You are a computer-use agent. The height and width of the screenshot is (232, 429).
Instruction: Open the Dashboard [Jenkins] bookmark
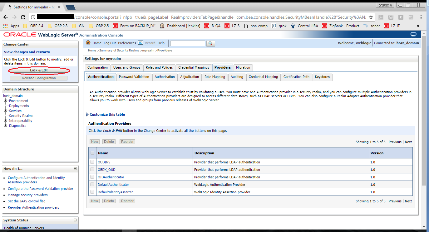(x=180, y=26)
